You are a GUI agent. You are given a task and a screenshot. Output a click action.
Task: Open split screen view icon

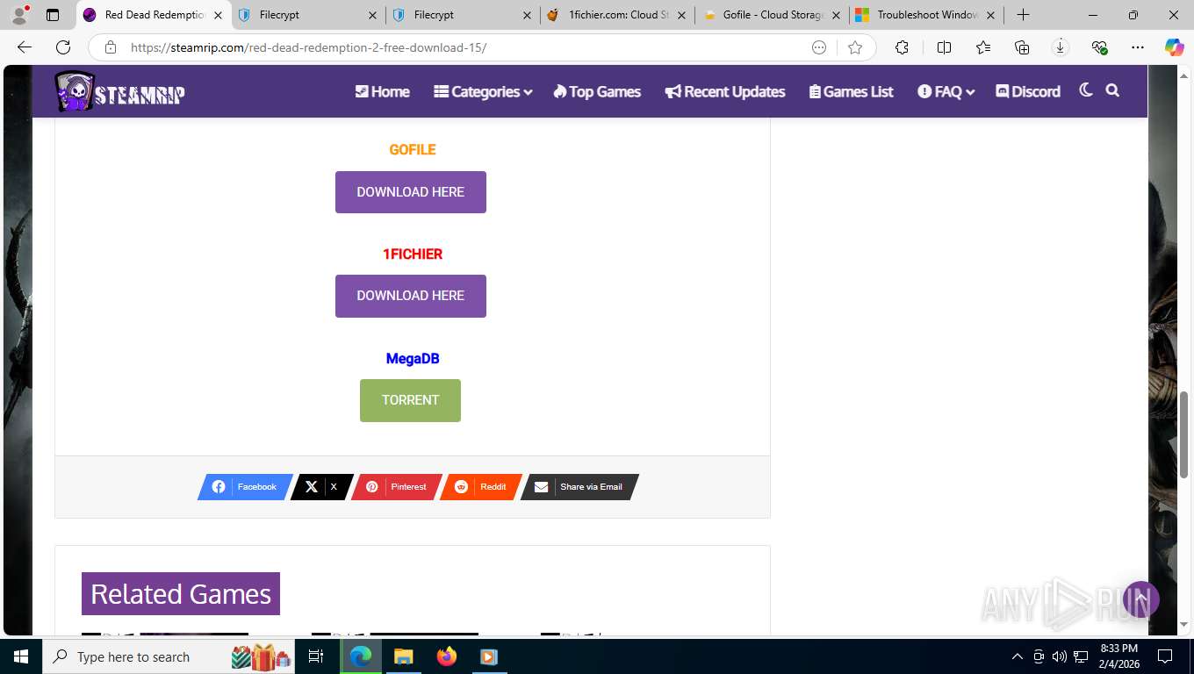[944, 47]
